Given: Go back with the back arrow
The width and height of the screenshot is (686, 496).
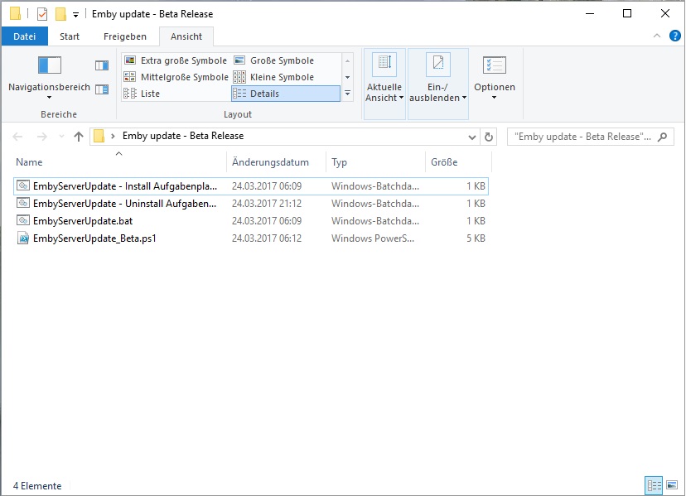Looking at the screenshot, I should 17,137.
